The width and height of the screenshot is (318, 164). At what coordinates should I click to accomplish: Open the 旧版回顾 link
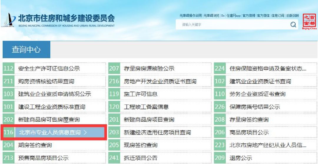(293, 16)
